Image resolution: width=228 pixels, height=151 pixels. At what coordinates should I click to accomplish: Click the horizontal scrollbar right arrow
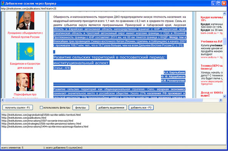click(x=221, y=100)
